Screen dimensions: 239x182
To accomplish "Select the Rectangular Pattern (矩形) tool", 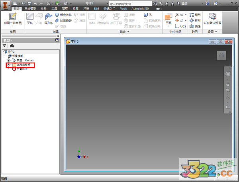I will click(195, 15).
